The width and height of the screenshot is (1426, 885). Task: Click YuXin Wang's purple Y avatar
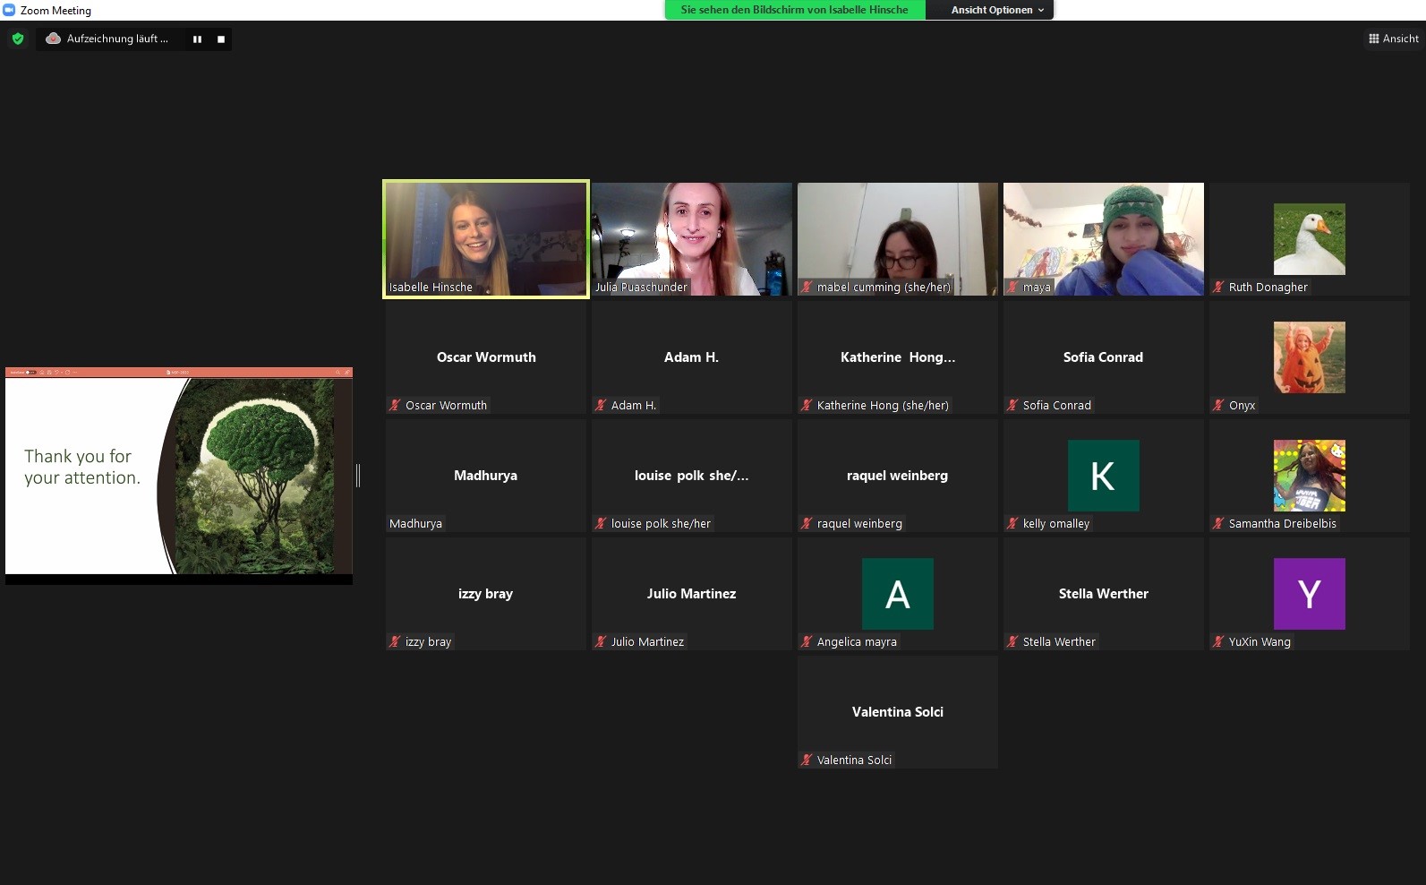click(1309, 593)
